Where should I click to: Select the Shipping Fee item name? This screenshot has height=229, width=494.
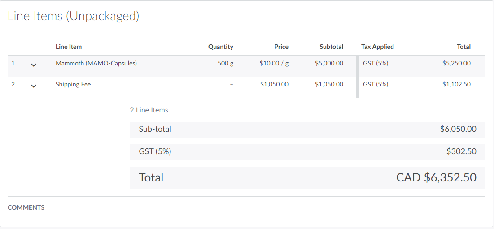(73, 84)
